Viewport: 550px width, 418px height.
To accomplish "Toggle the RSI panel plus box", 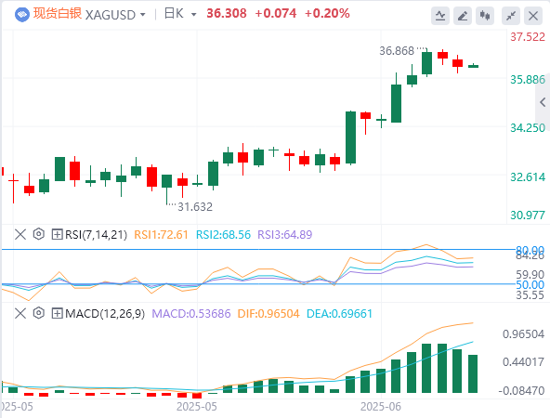I will pos(57,234).
